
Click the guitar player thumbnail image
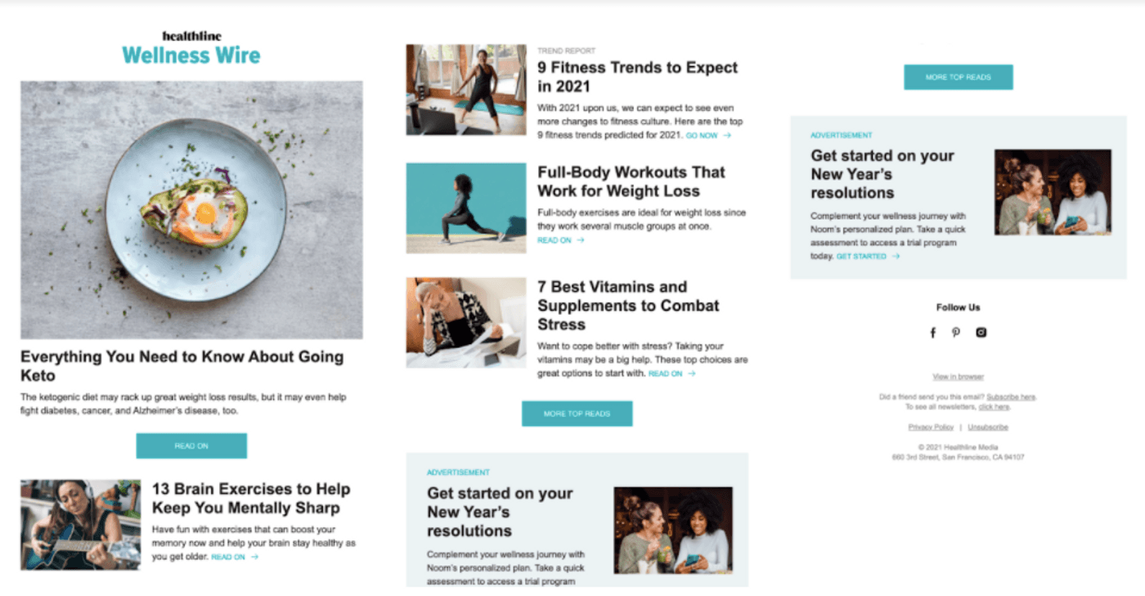[x=80, y=525]
